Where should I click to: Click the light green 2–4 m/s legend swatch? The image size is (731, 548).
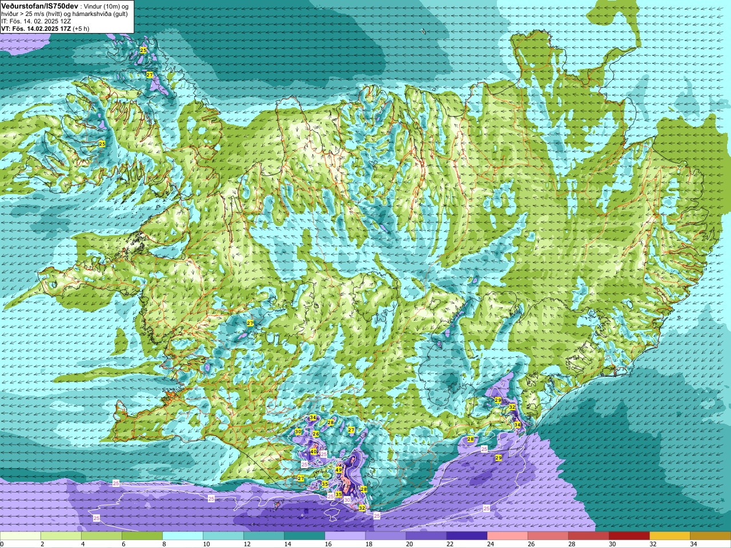[x=61, y=536]
